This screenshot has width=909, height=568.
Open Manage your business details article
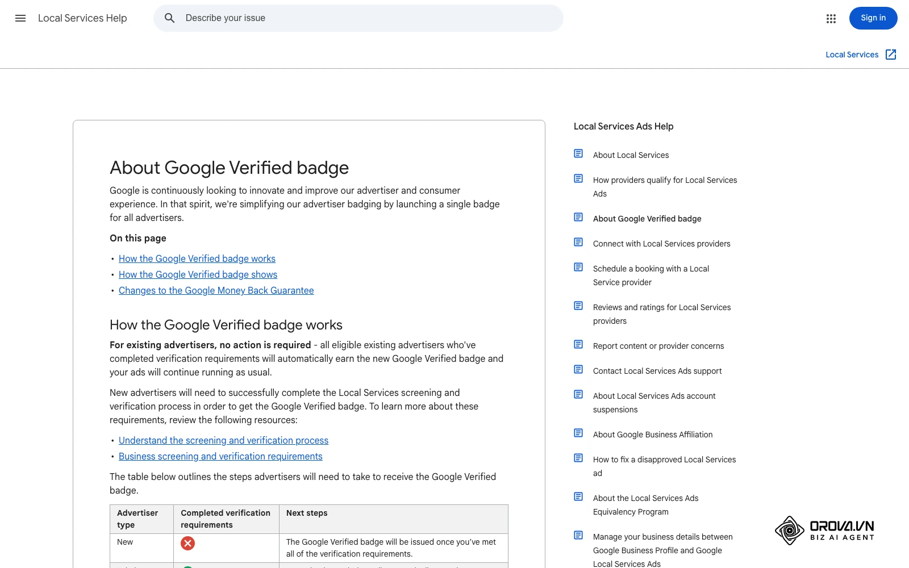[663, 550]
